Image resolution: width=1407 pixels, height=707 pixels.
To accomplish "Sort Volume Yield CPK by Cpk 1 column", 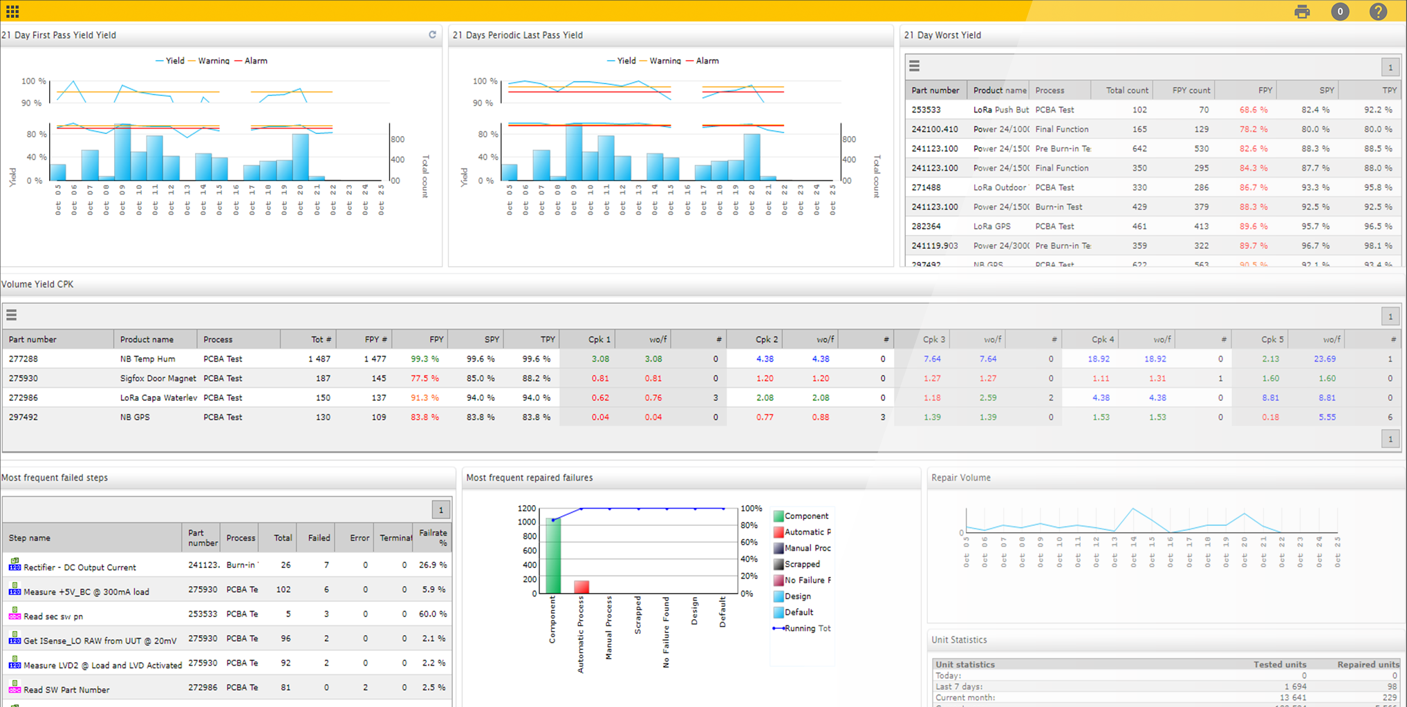I will pyautogui.click(x=587, y=339).
